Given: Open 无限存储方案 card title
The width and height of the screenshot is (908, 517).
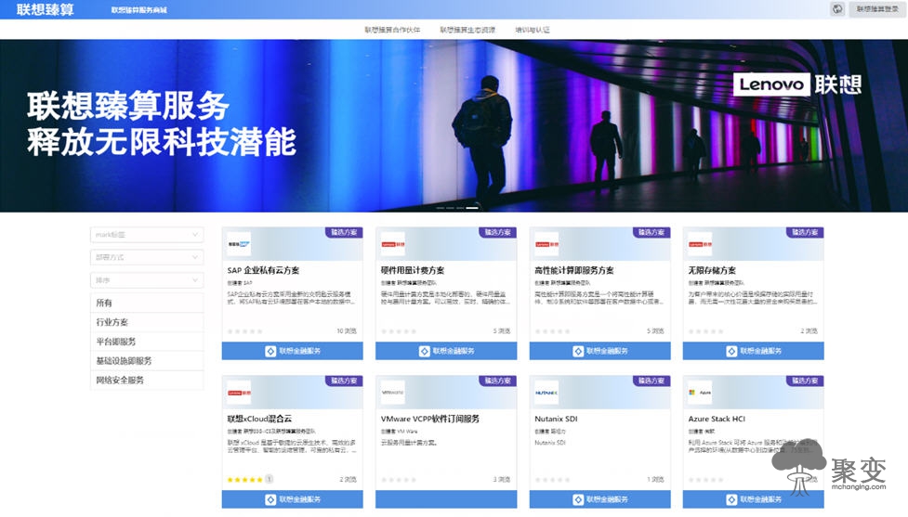Looking at the screenshot, I should (x=712, y=270).
